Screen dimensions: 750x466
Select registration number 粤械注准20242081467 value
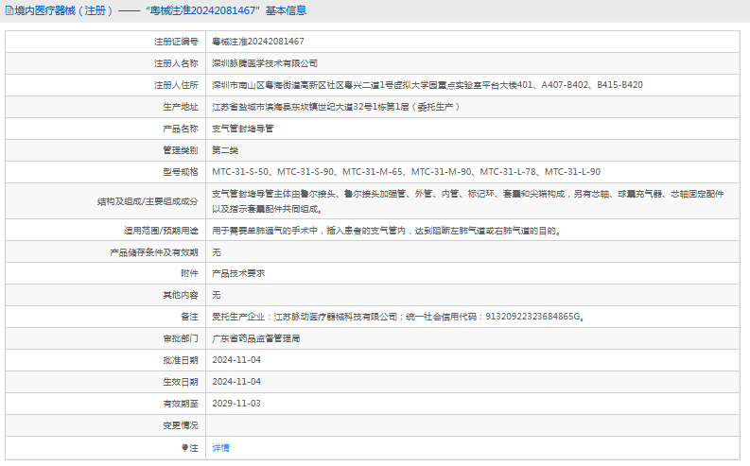[258, 42]
